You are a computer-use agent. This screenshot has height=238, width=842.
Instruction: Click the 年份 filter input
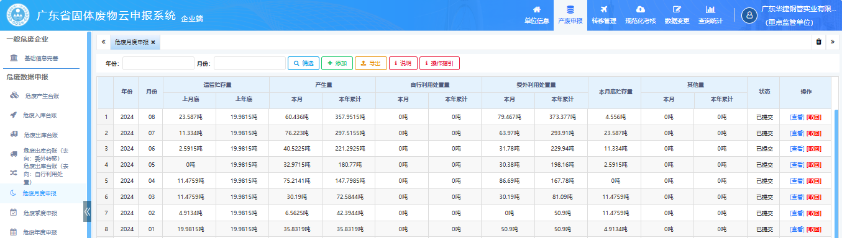pyautogui.click(x=158, y=63)
